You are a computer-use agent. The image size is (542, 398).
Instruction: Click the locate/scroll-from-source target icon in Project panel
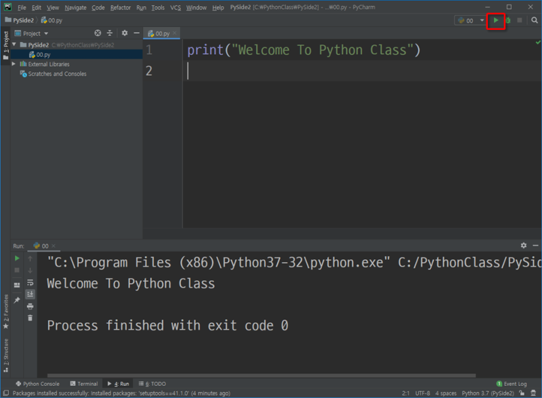tap(98, 33)
